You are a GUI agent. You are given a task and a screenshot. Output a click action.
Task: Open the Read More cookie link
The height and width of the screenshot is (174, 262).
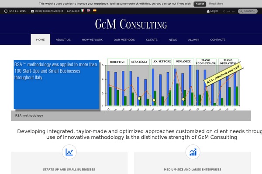pos(216,3)
